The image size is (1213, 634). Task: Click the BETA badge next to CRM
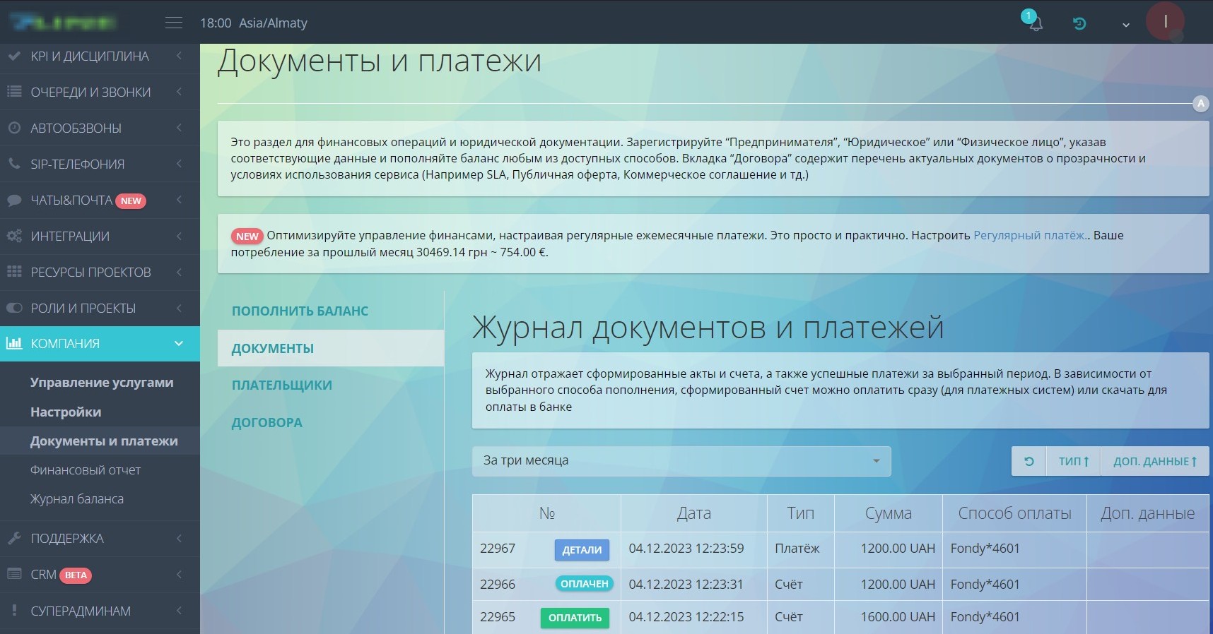coord(76,575)
